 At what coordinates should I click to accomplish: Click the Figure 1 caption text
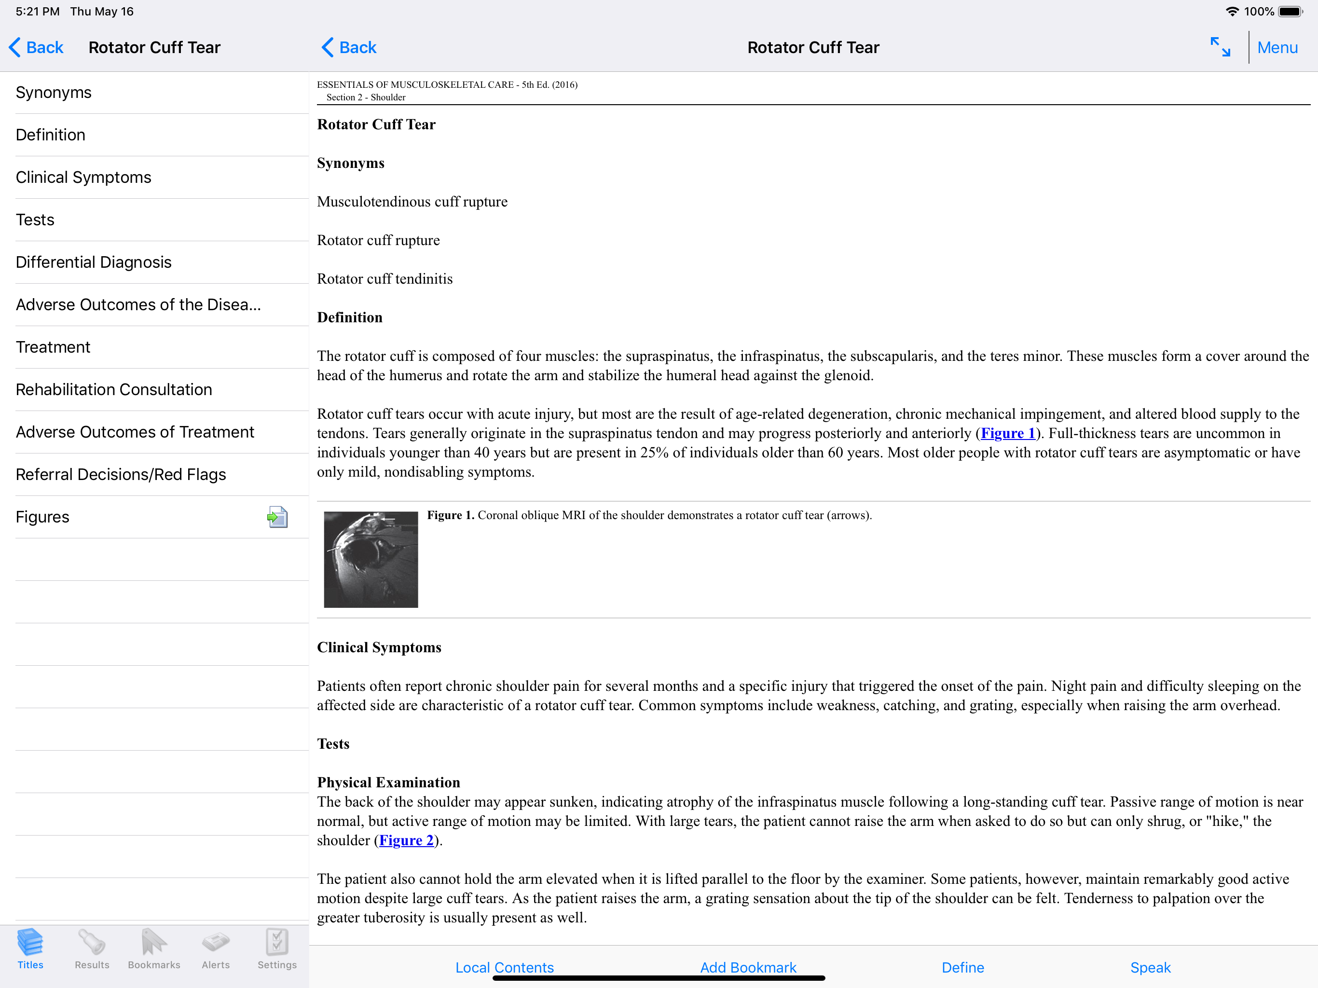(649, 515)
